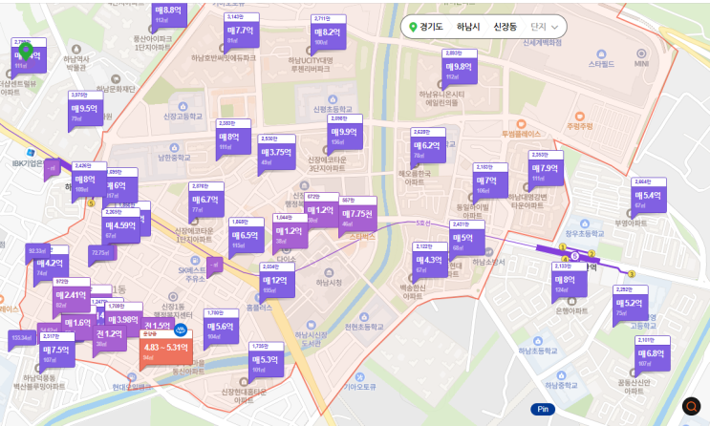
Task: Open the 매6.8억 107㎡ price marker
Action: pos(652,355)
